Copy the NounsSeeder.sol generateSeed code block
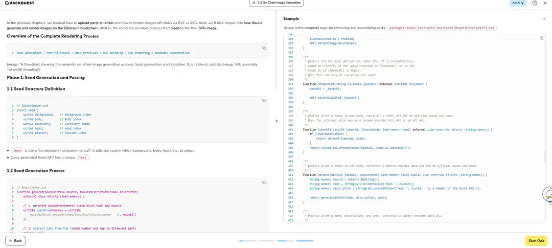This screenshot has height=248, width=552. pos(264,182)
